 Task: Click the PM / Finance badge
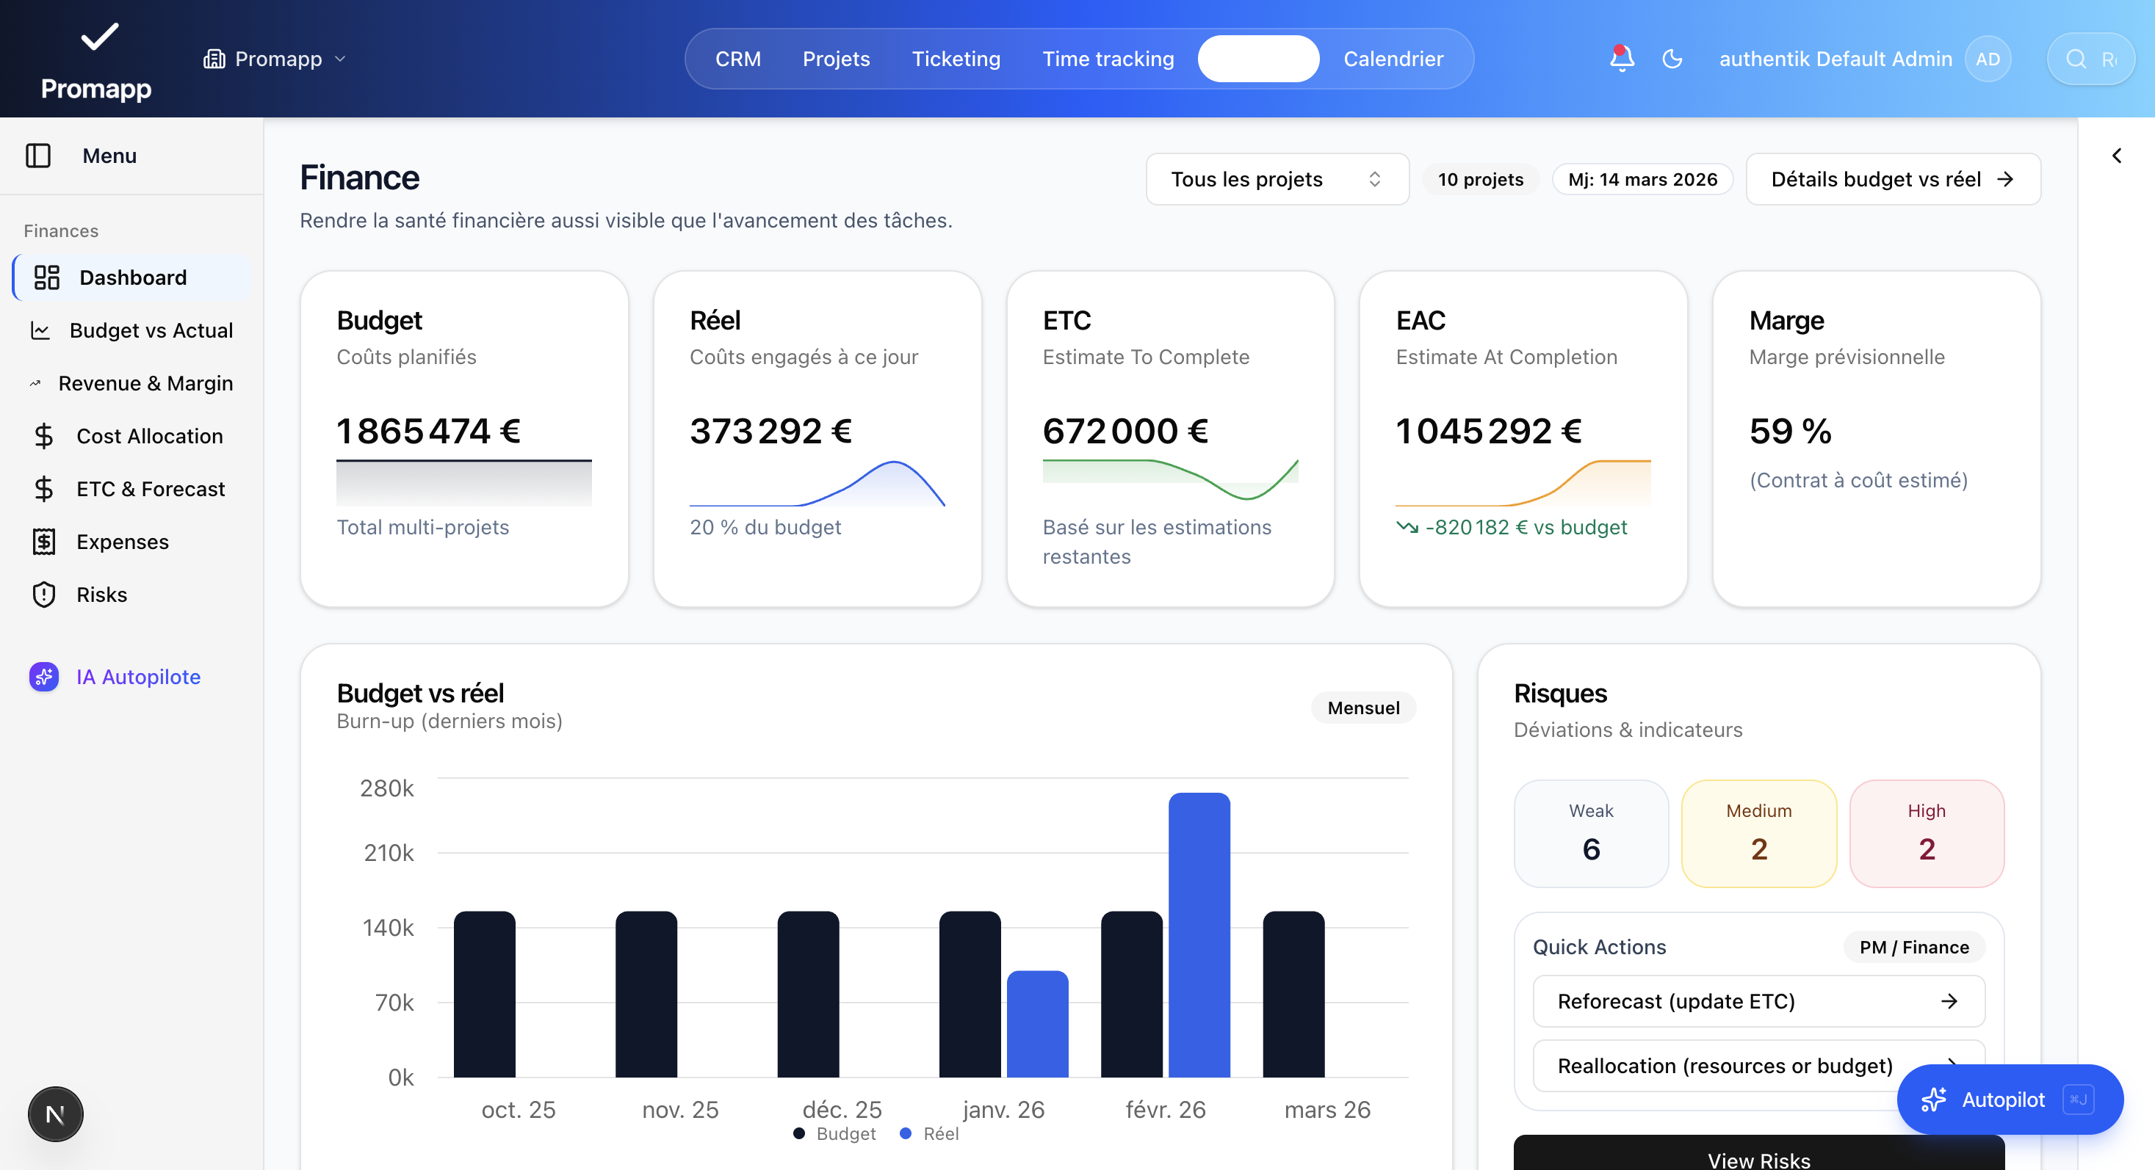pyautogui.click(x=1914, y=947)
